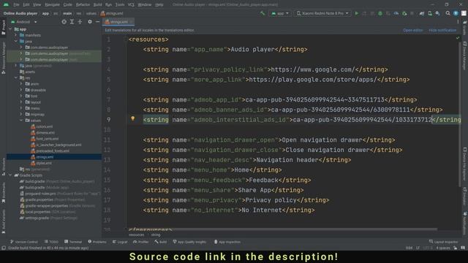468x263 pixels.
Task: Open the Profile app gauge icon
Action: point(396,13)
